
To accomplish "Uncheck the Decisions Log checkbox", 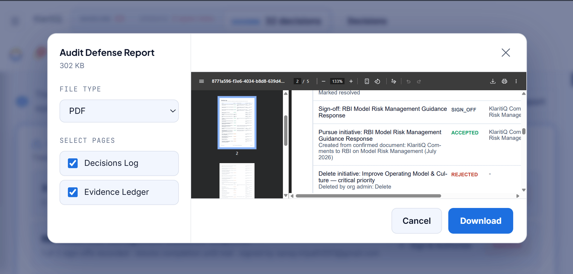I will [x=73, y=163].
